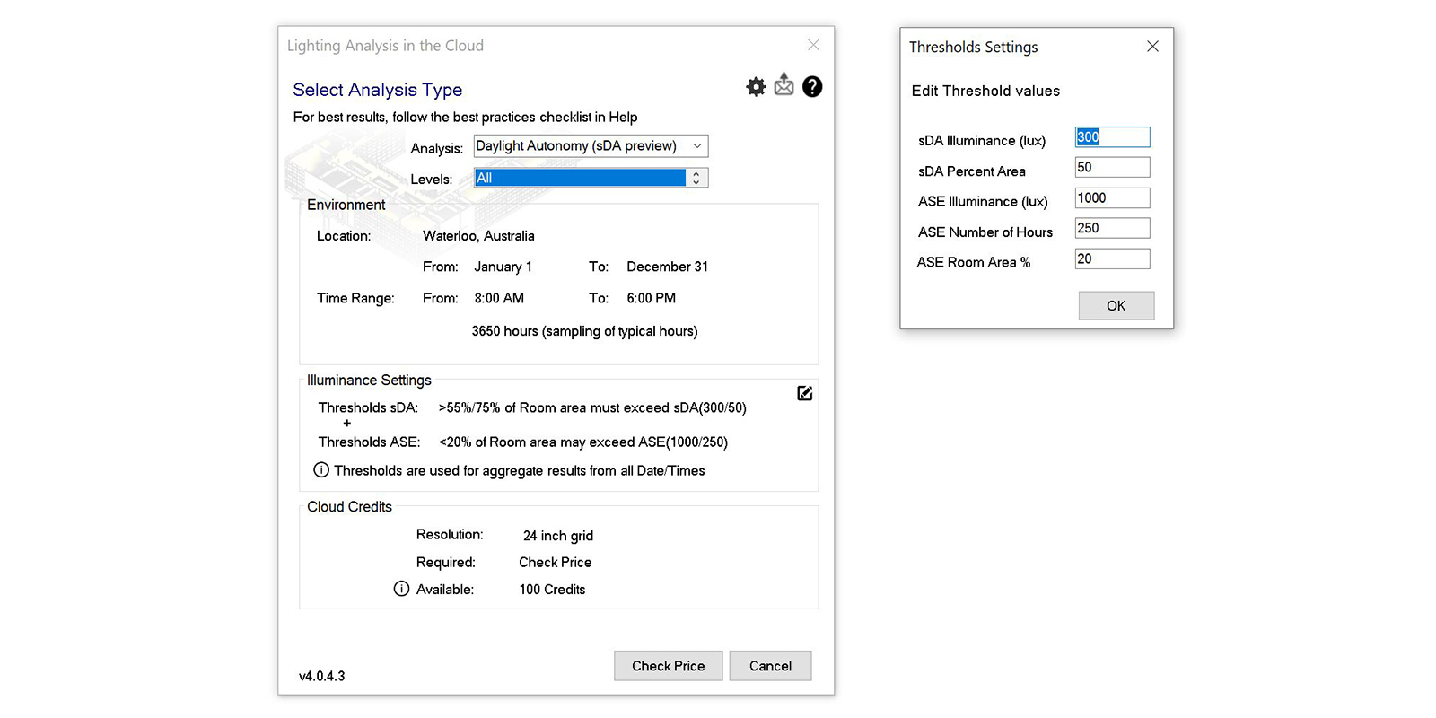Viewport: 1436px width, 718px height.
Task: Click the sDA Percent Area field
Action: [1112, 168]
